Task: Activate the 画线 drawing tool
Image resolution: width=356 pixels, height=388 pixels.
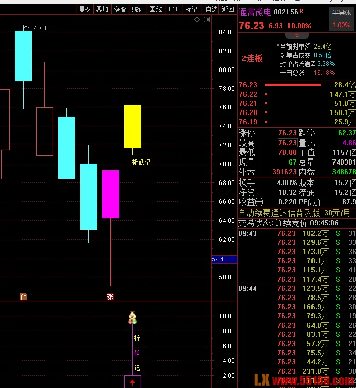Action: (x=156, y=9)
